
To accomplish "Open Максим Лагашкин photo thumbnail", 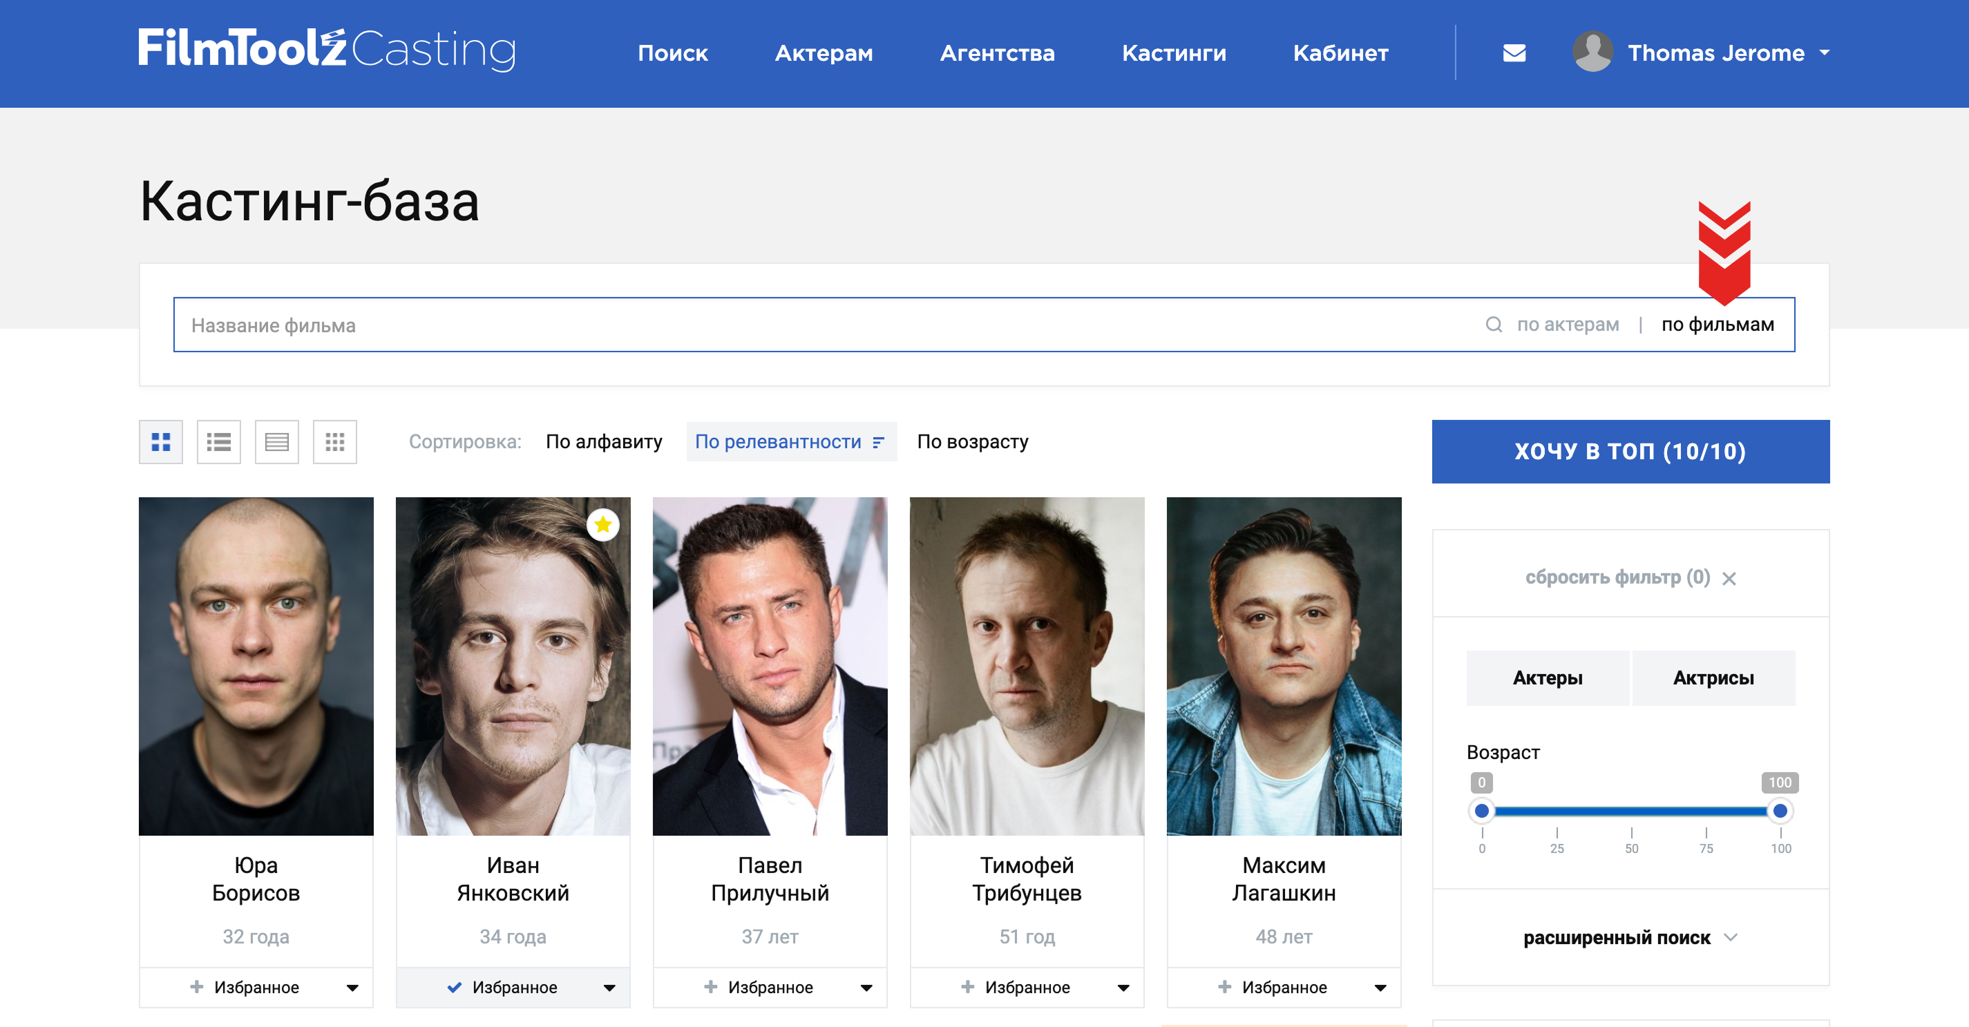I will pos(1284,666).
